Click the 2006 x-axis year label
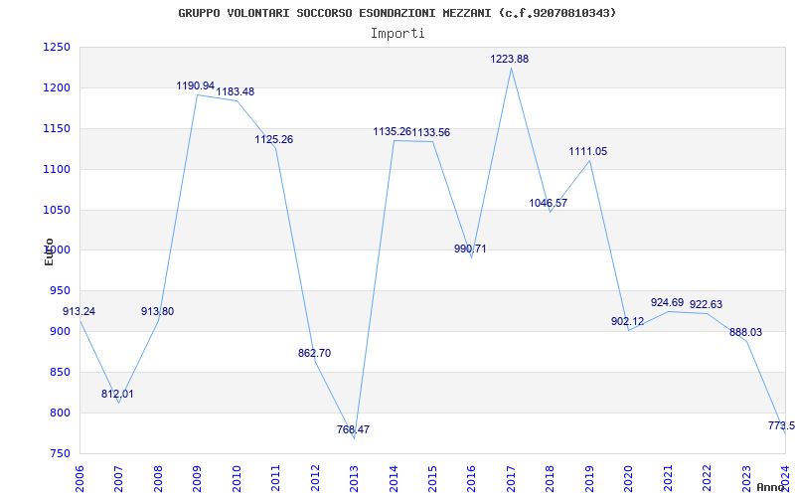 [x=79, y=478]
